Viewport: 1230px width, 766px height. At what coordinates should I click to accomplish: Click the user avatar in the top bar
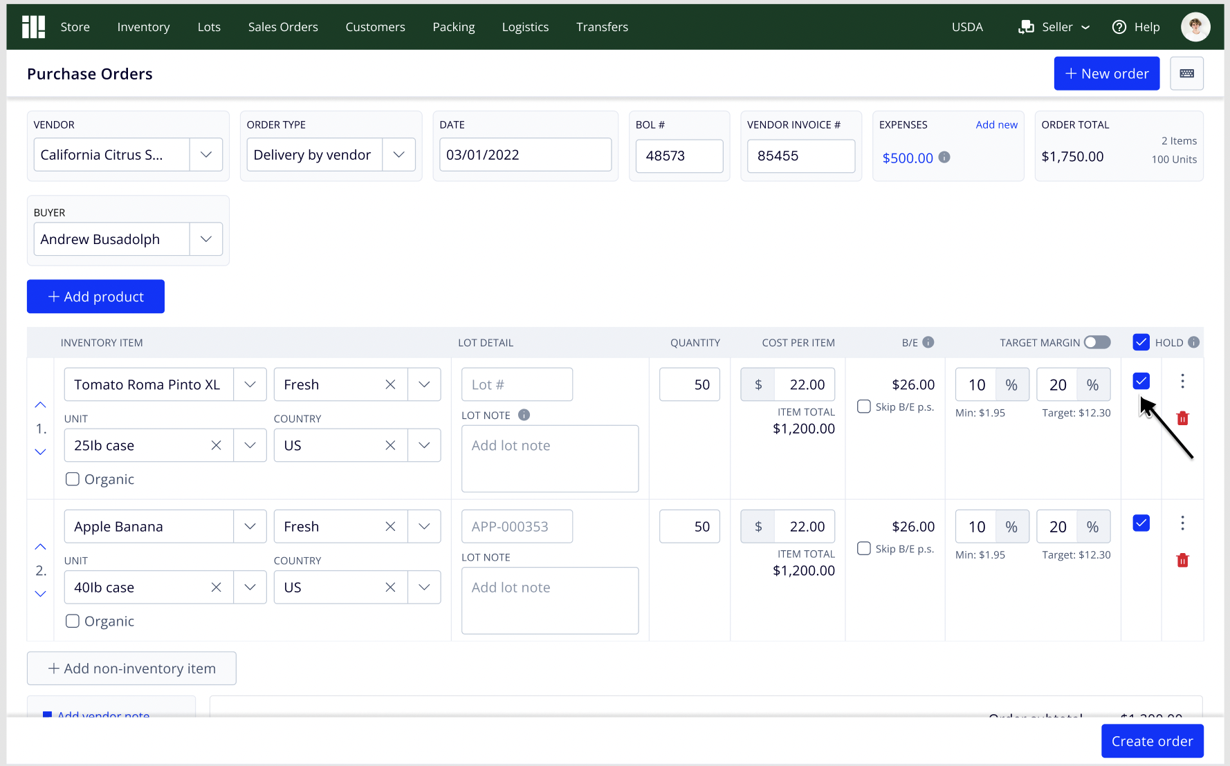click(x=1195, y=27)
